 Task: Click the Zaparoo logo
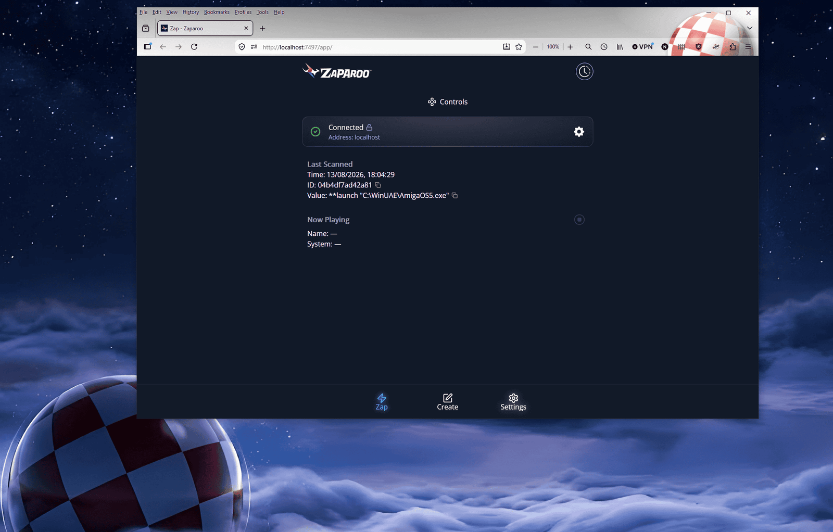pyautogui.click(x=337, y=71)
